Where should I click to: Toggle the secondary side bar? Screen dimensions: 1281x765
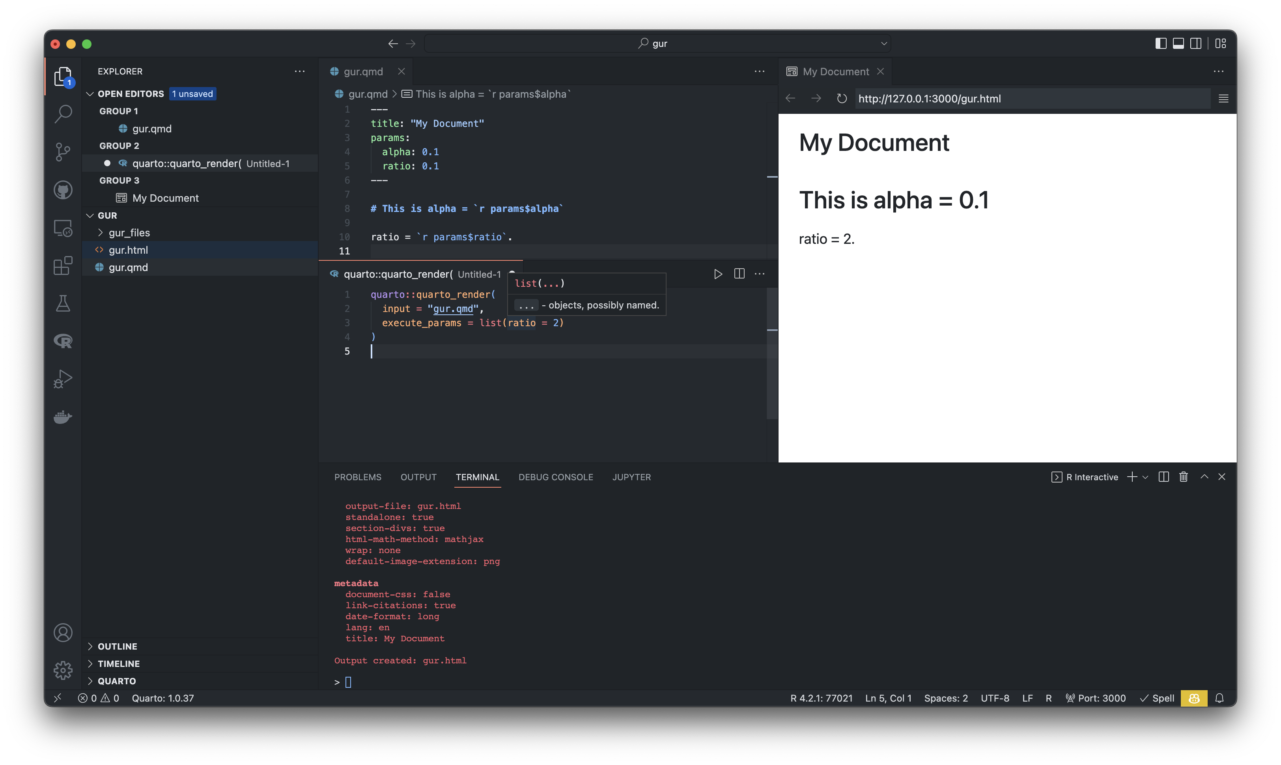click(x=1195, y=44)
